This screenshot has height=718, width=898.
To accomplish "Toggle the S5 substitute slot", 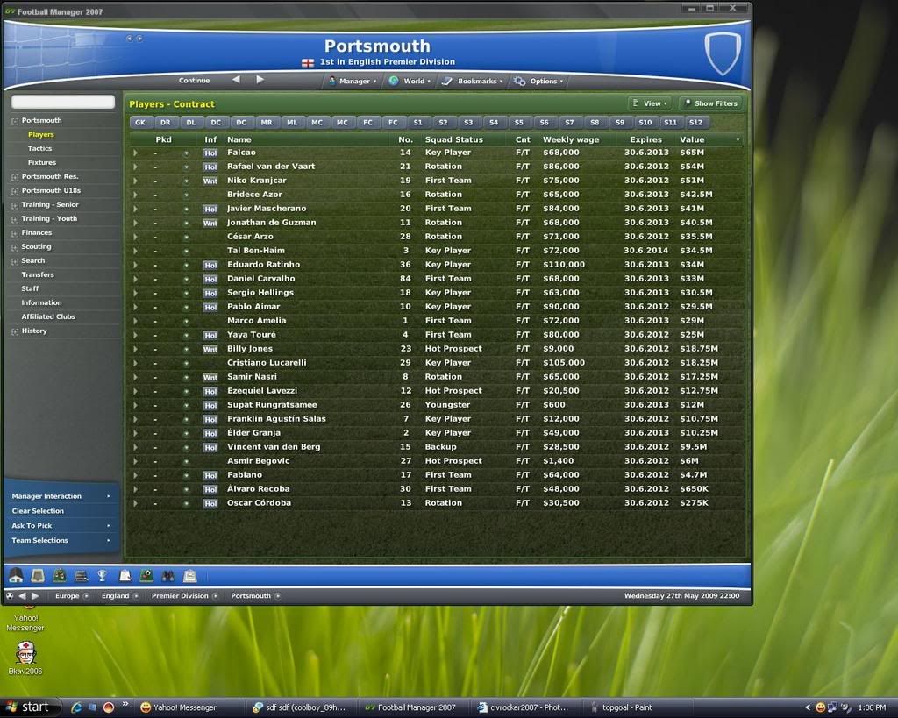I will tap(519, 122).
